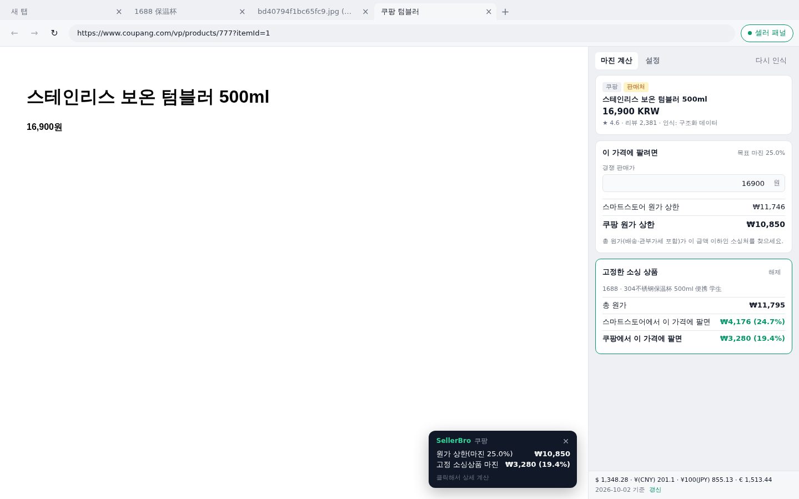Click the ₩3,280 (19.4%) margin in panel
This screenshot has height=499, width=799.
752,339
